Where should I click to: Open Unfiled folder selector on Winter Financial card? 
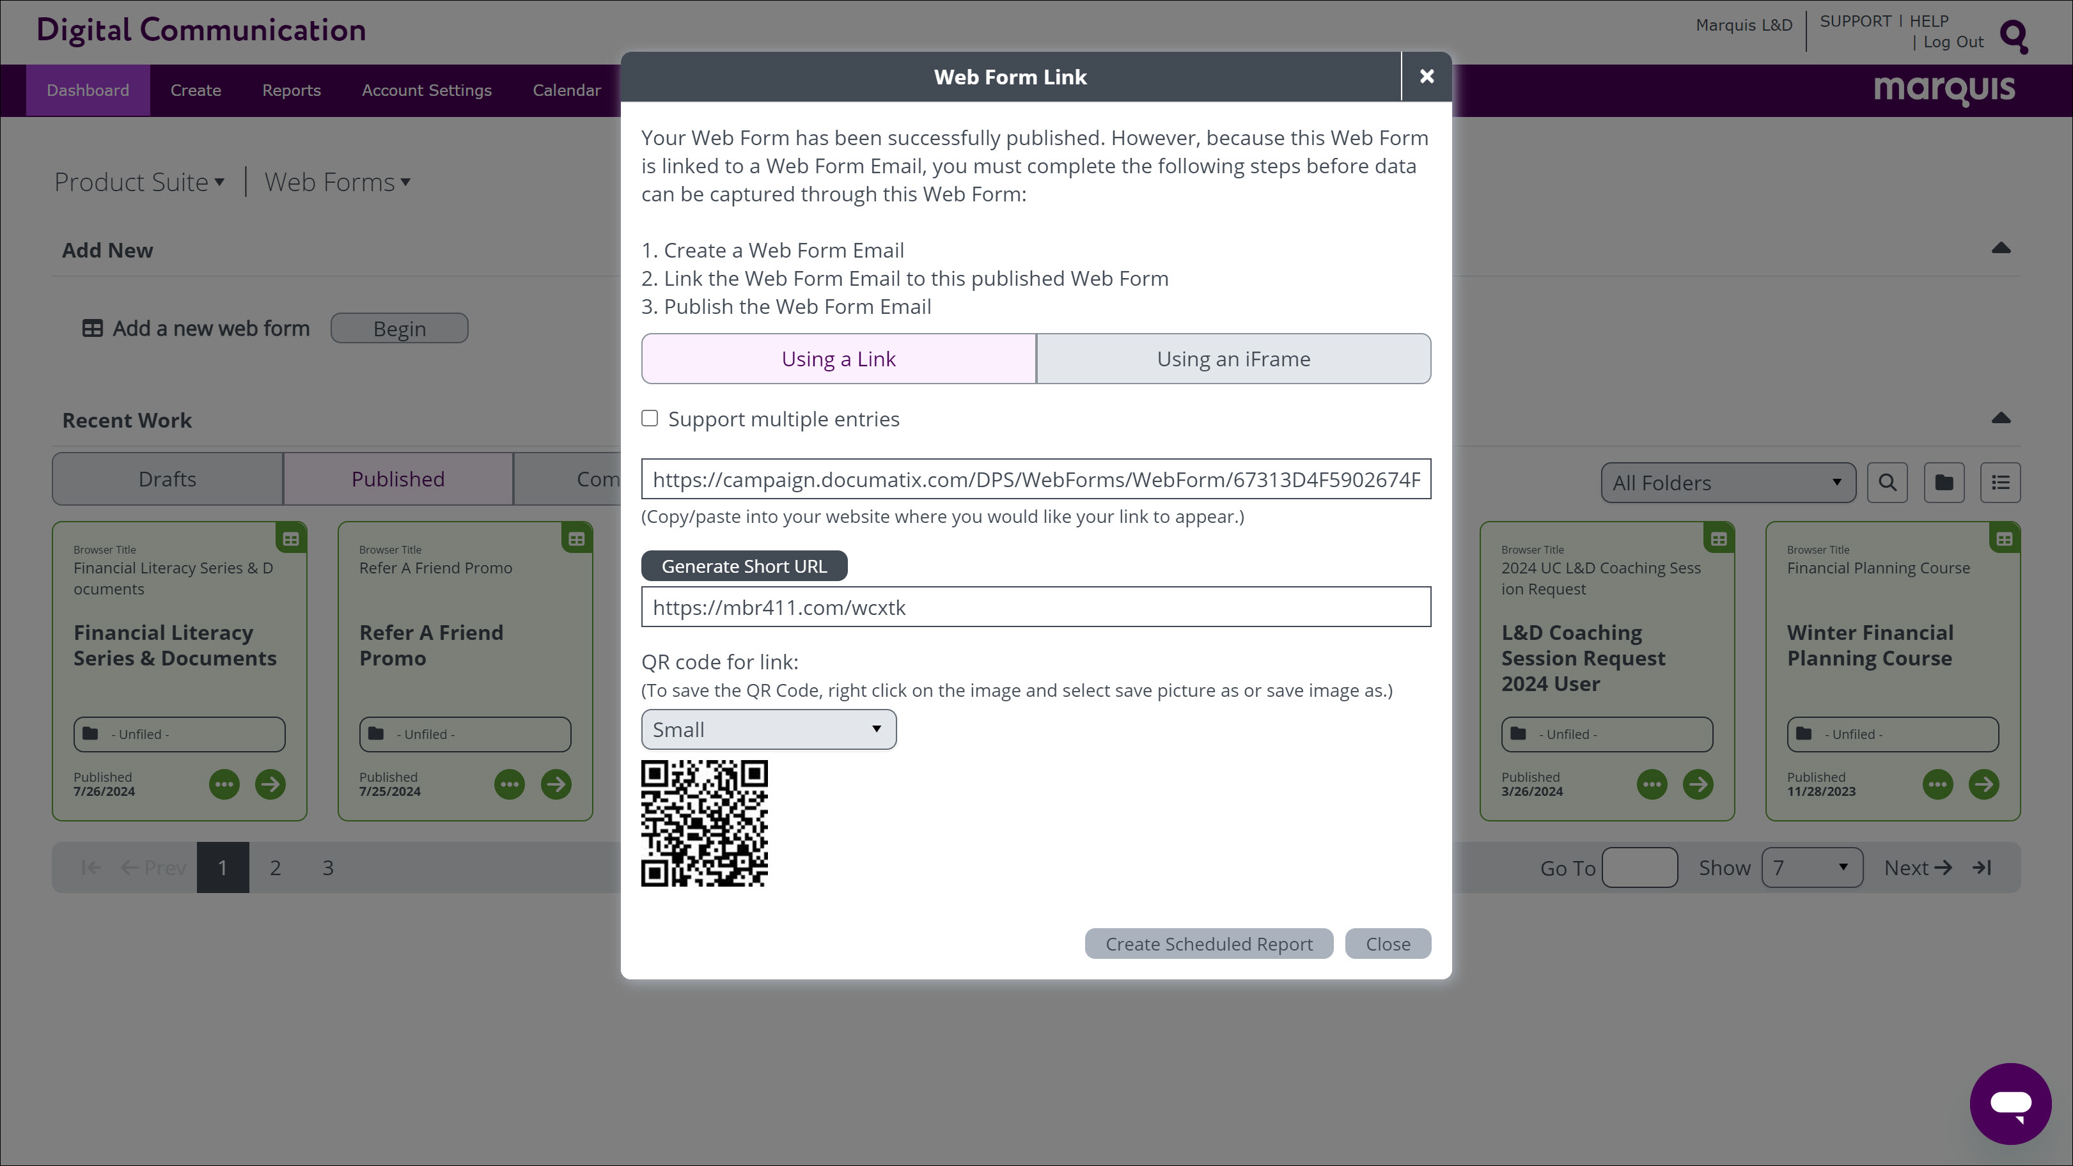click(x=1893, y=734)
